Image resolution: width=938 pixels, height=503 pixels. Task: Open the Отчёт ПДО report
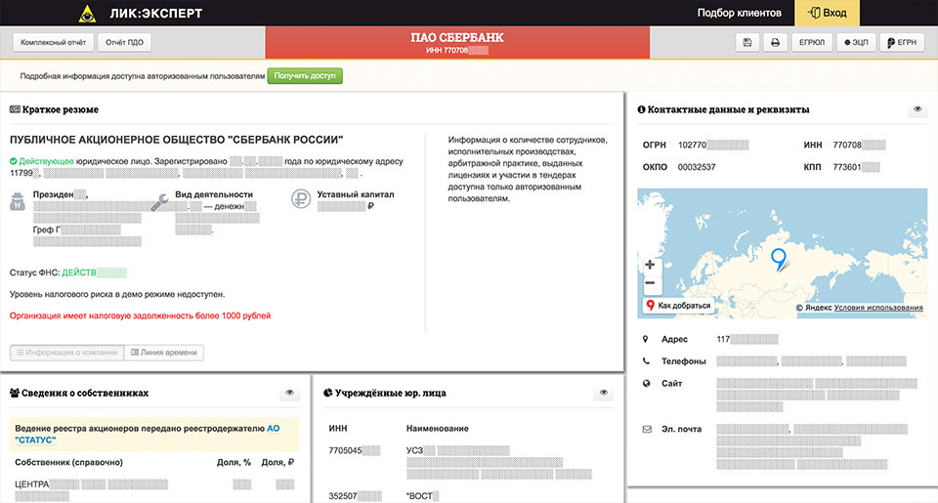point(124,42)
